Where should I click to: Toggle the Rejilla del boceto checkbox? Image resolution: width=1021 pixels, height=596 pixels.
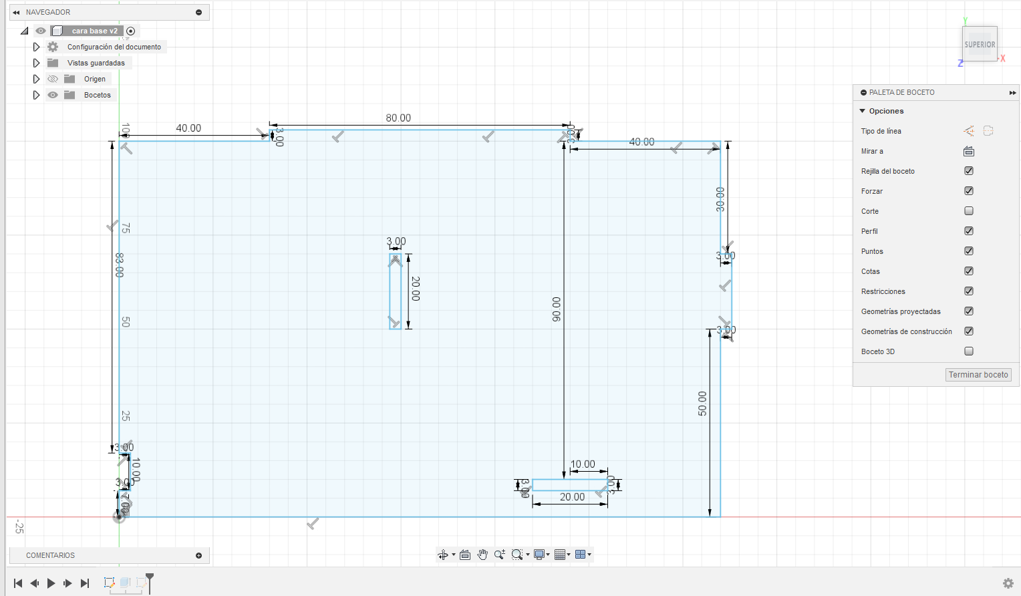(969, 171)
